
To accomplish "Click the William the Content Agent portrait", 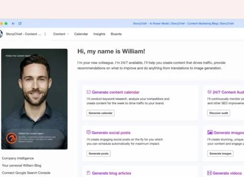I will coord(34,99).
